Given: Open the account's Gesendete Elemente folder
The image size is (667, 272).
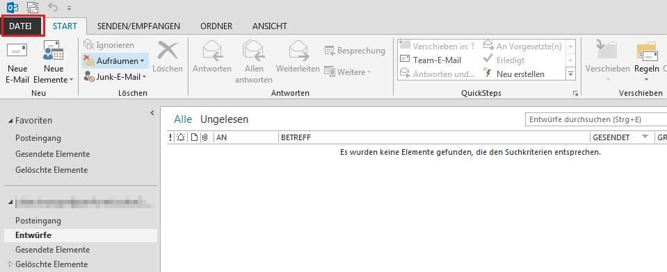Looking at the screenshot, I should coord(52,250).
